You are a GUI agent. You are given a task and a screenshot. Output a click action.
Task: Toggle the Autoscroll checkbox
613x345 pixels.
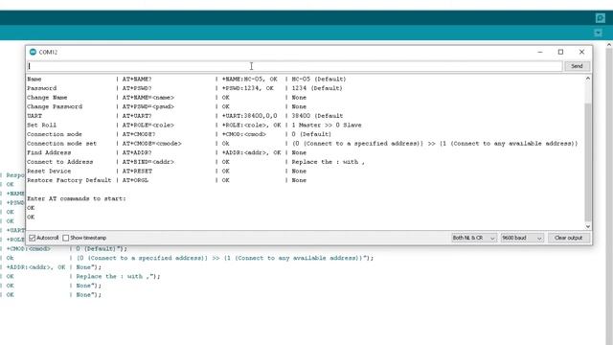(x=33, y=238)
